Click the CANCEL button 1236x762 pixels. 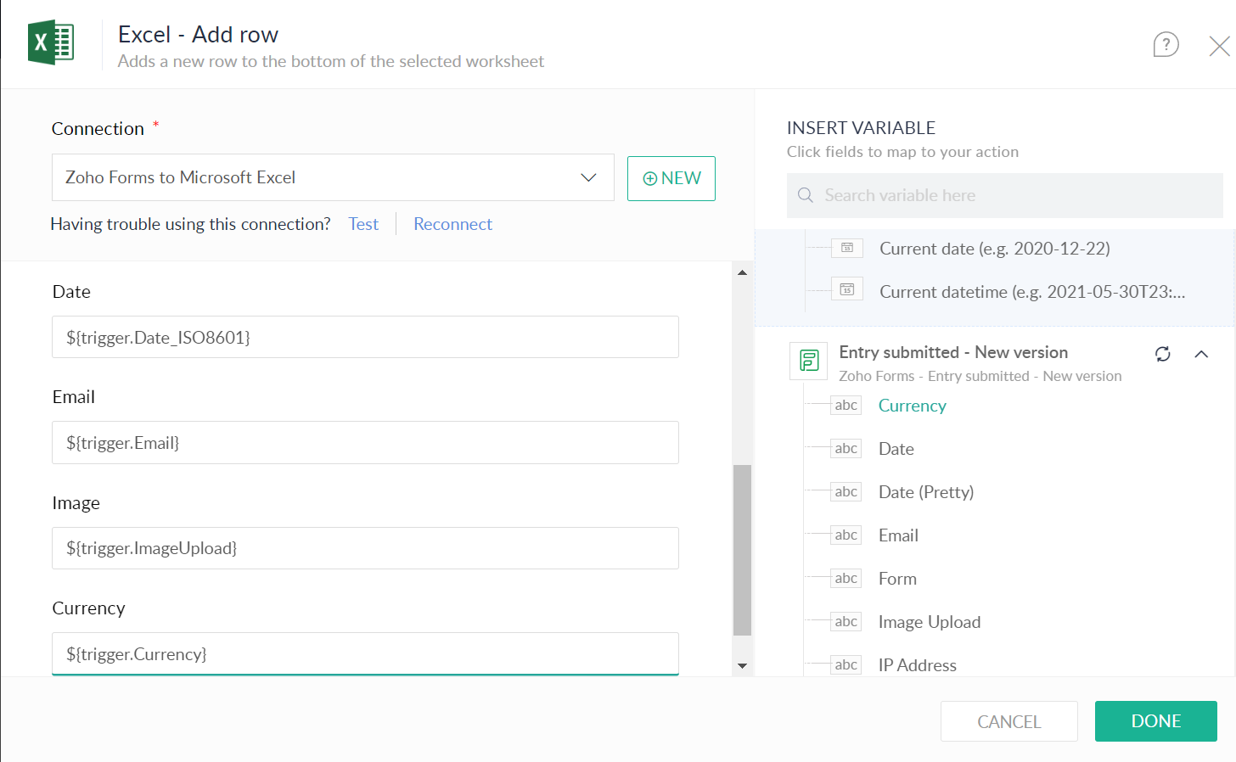pyautogui.click(x=1008, y=721)
